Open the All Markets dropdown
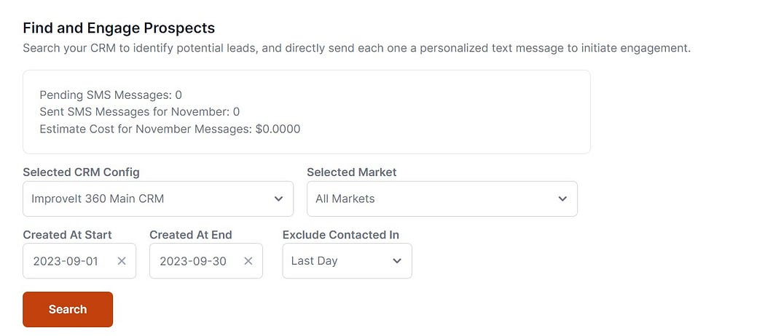This screenshot has width=765, height=336. 442,199
